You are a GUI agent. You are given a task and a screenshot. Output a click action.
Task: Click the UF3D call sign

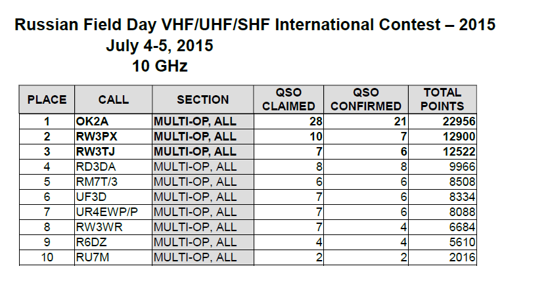(x=91, y=197)
